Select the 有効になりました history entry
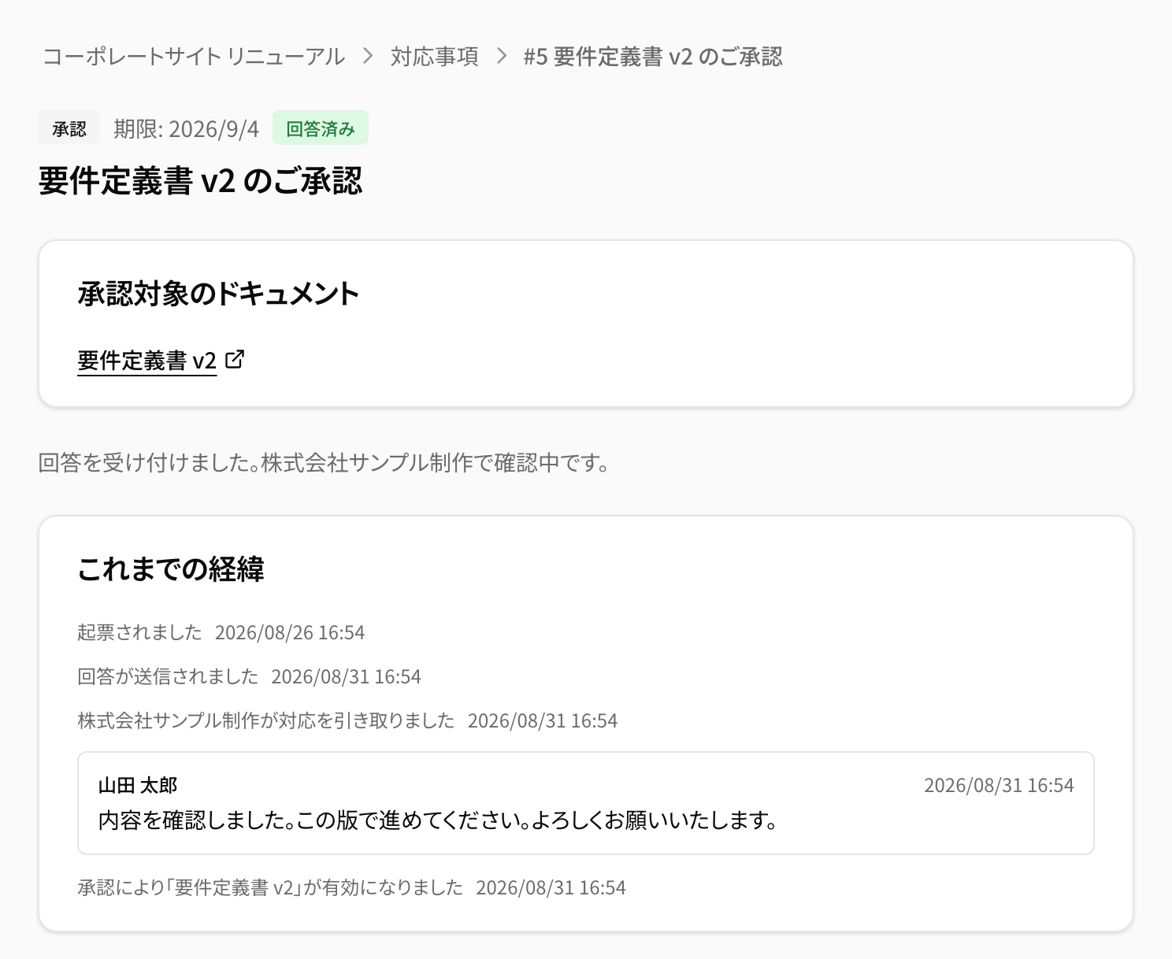Image resolution: width=1172 pixels, height=959 pixels. pos(352,887)
